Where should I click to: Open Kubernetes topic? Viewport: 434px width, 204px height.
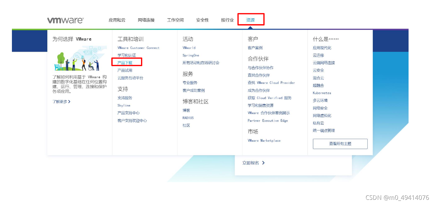tap(322, 93)
